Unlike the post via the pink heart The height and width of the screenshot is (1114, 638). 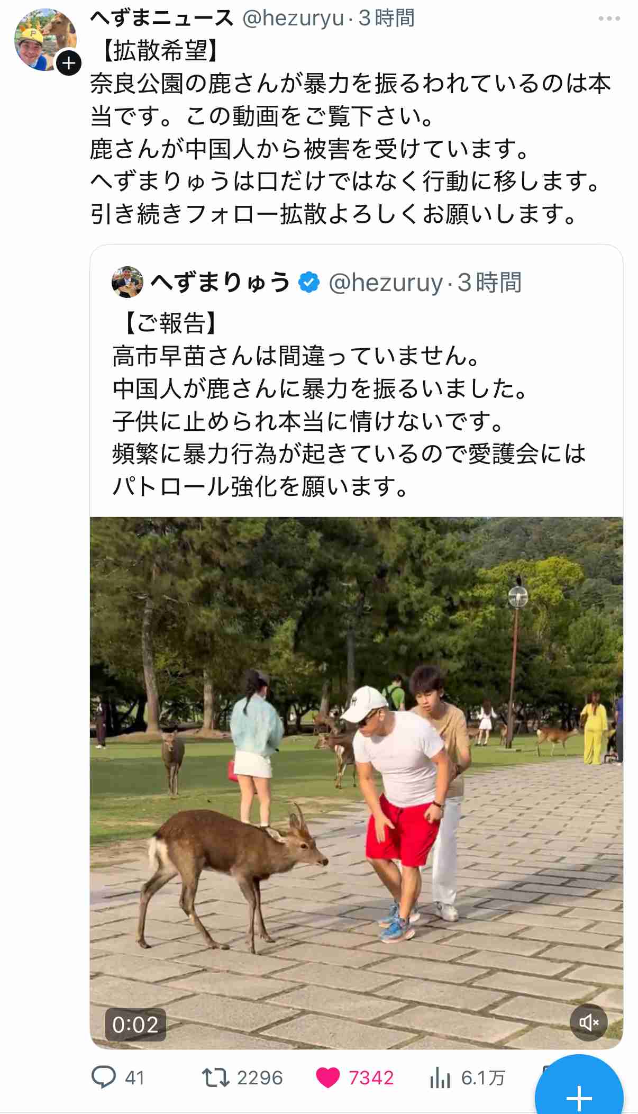coord(328,1077)
